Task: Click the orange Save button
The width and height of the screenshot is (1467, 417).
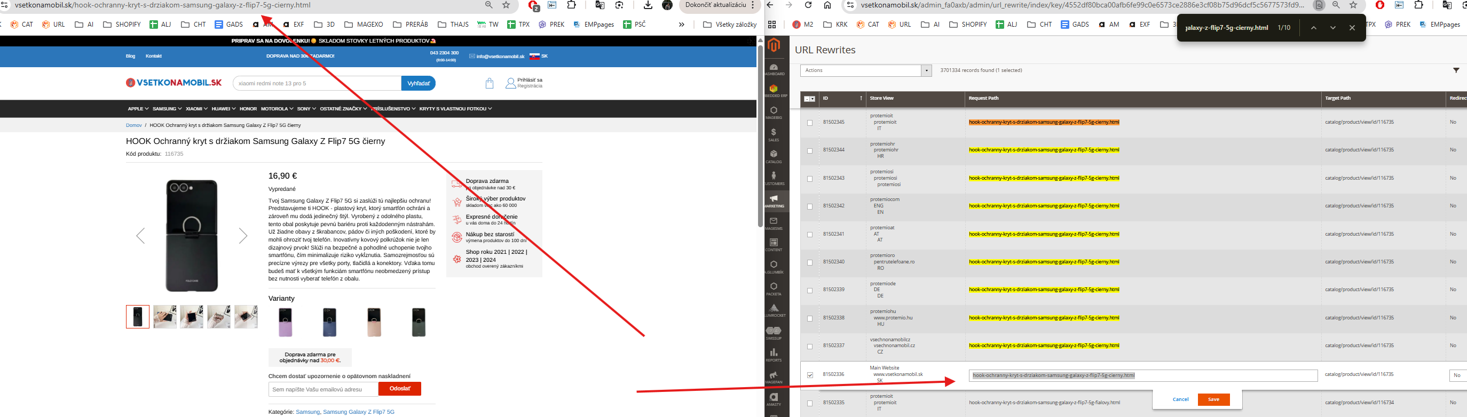Action: (x=1213, y=399)
